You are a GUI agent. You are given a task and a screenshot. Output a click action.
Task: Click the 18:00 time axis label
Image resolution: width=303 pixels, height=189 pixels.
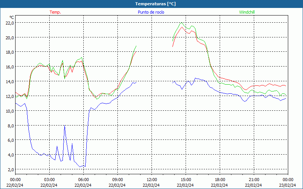click(220, 180)
